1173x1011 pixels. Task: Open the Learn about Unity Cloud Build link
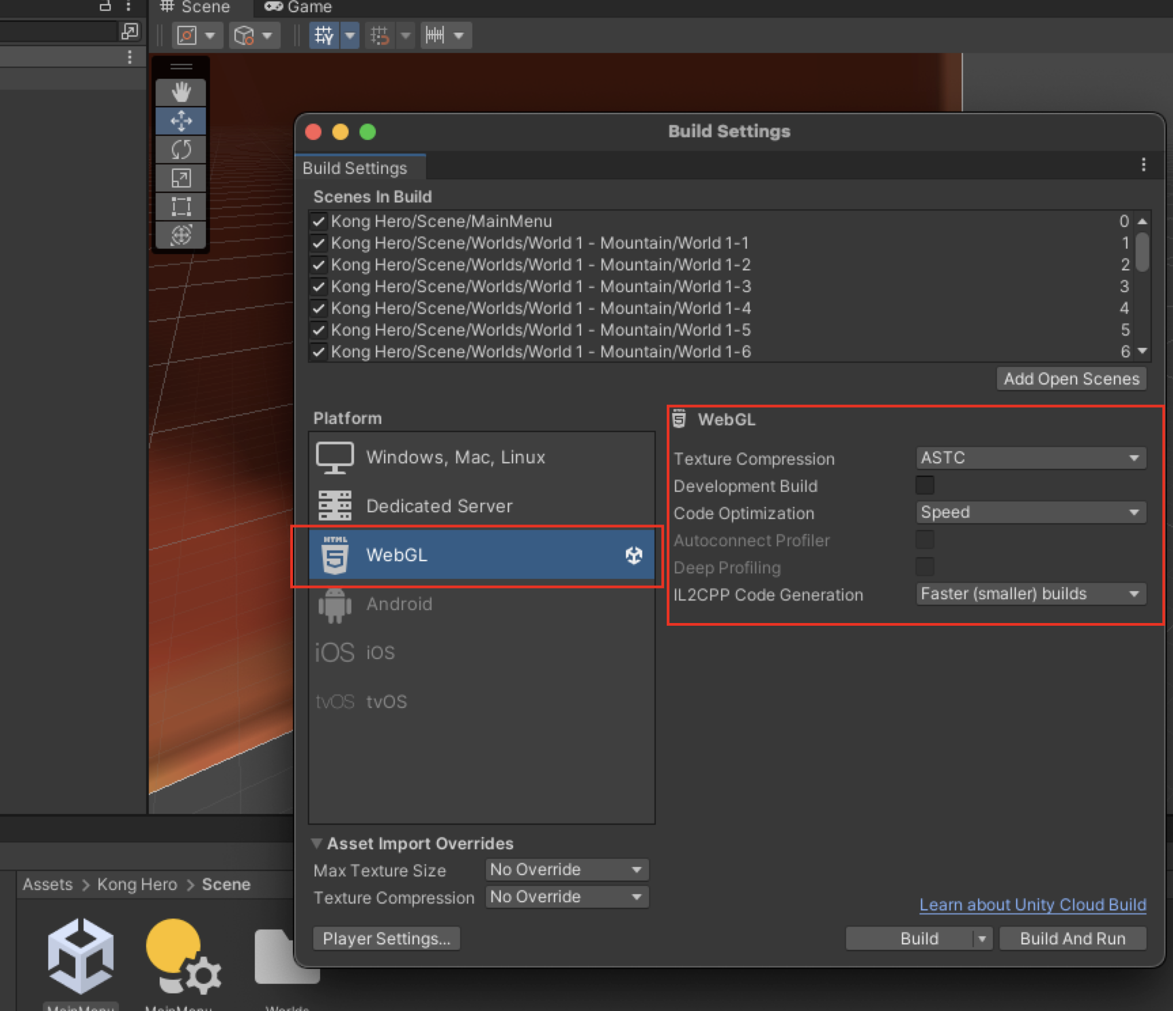pos(1032,905)
